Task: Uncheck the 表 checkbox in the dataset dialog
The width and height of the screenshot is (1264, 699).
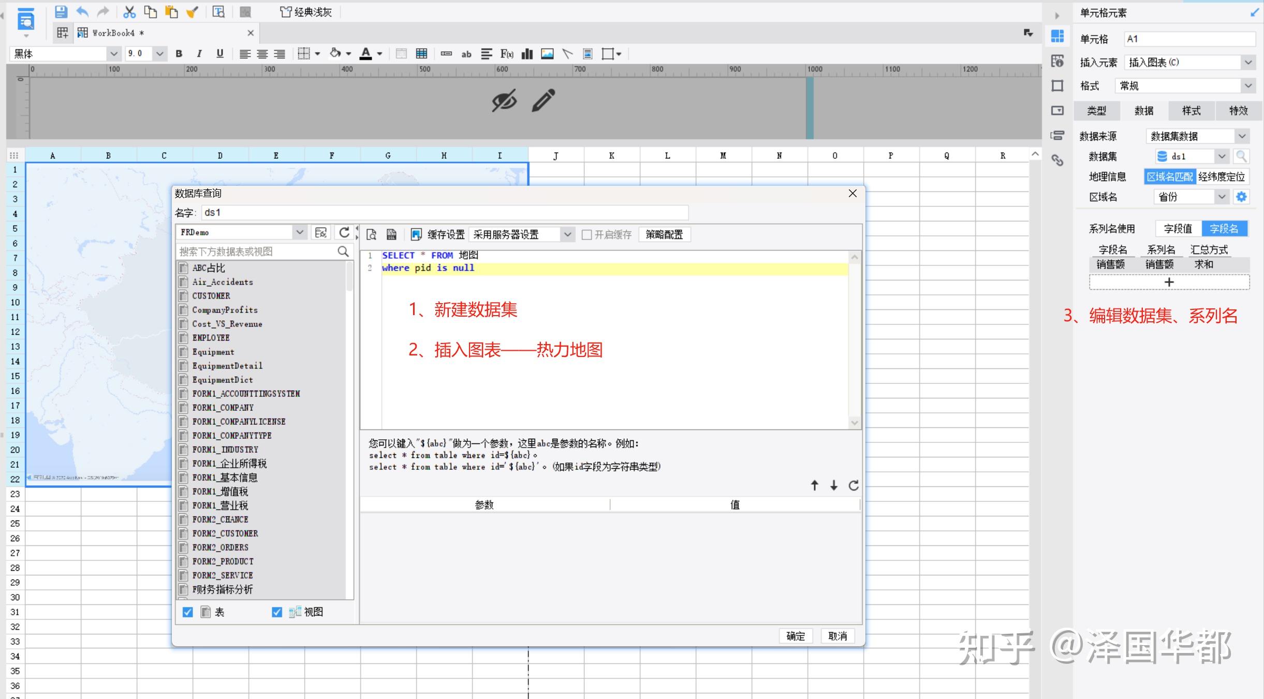Action: [x=187, y=612]
